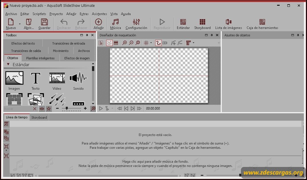The image size is (307, 180).
Task: Click the camera pan icon in designer
Action: click(165, 43)
